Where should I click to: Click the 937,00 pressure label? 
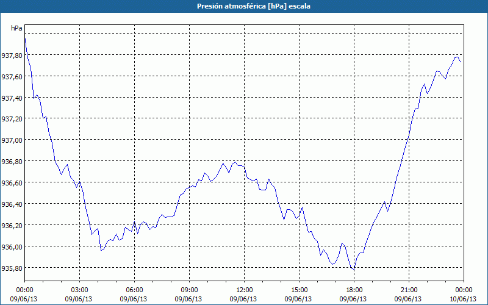(12, 140)
